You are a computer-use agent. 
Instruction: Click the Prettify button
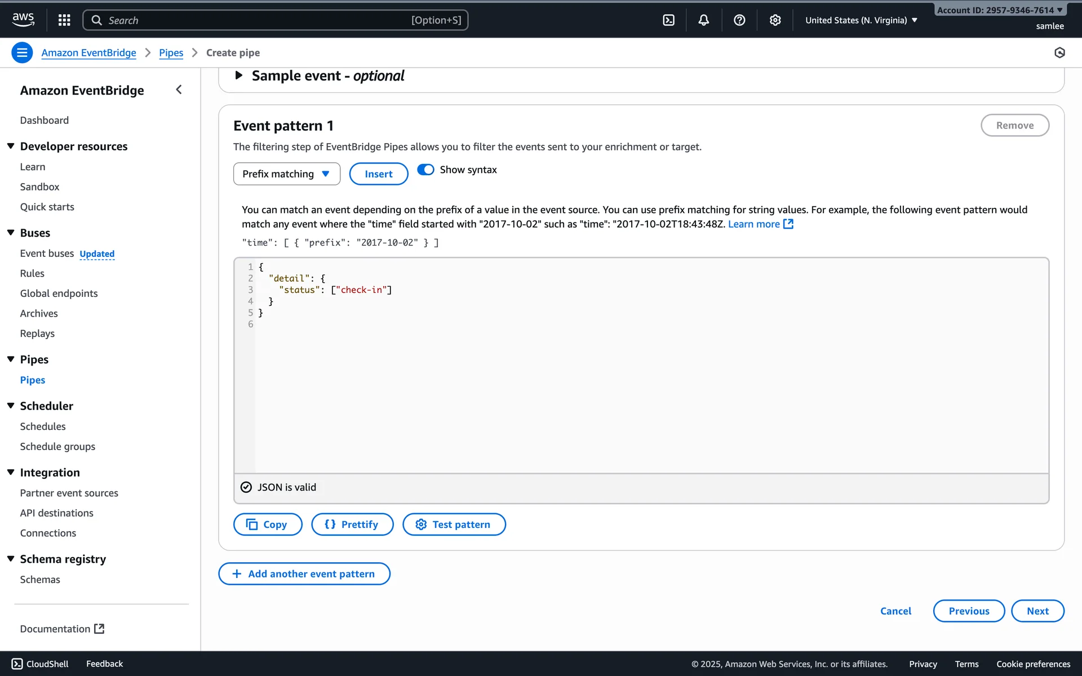pyautogui.click(x=352, y=524)
